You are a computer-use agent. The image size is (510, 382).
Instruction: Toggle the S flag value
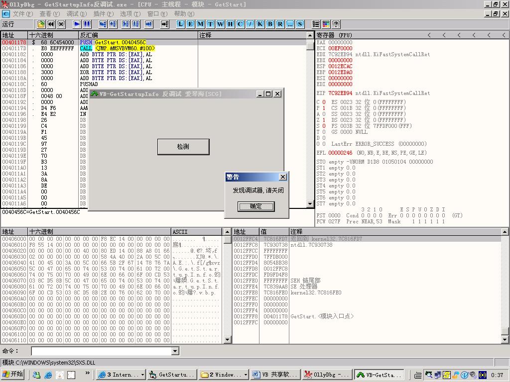(x=324, y=126)
